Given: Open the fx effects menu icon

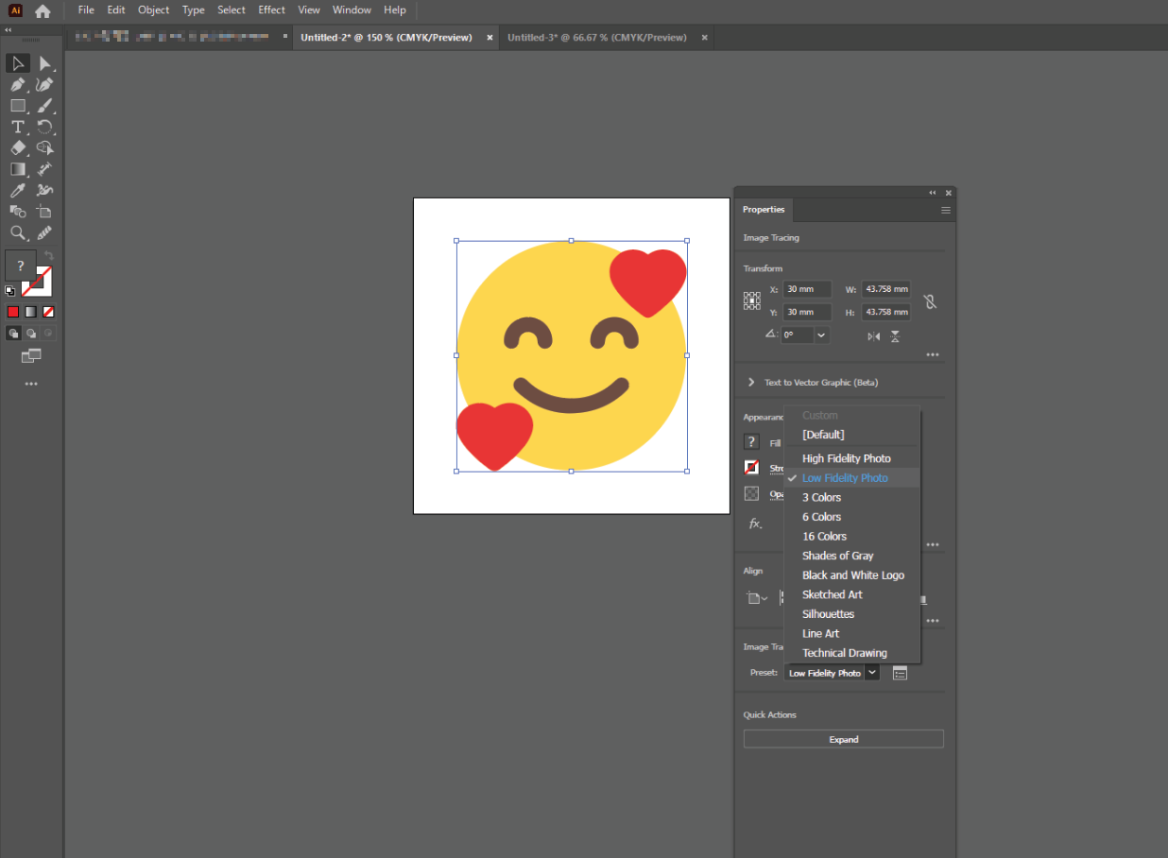Looking at the screenshot, I should 755,523.
